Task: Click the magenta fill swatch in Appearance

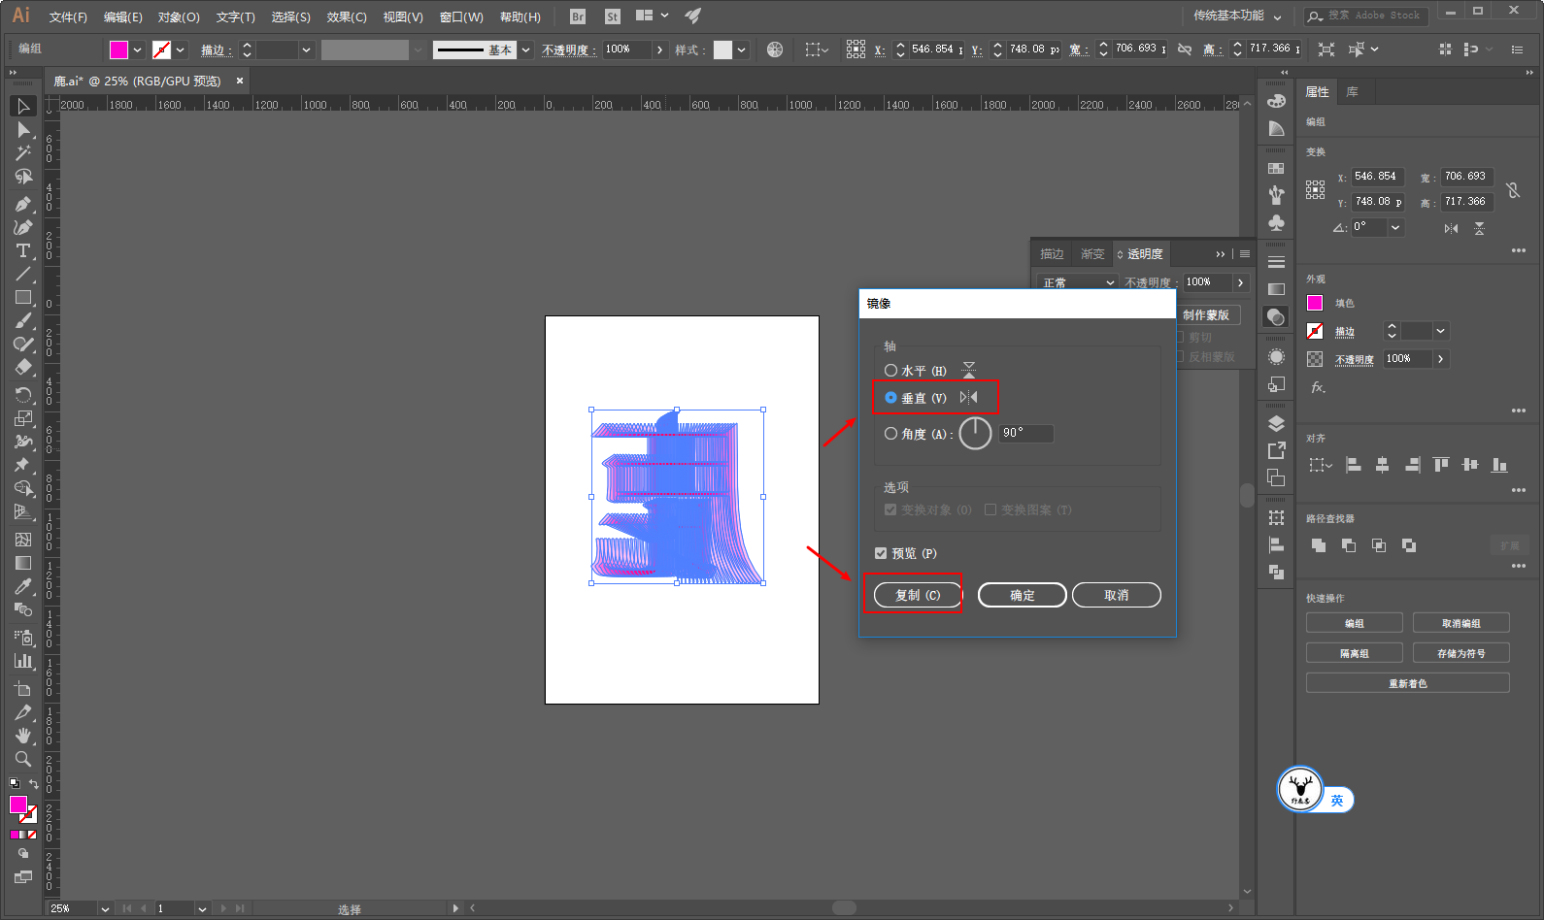Action: click(x=1315, y=303)
